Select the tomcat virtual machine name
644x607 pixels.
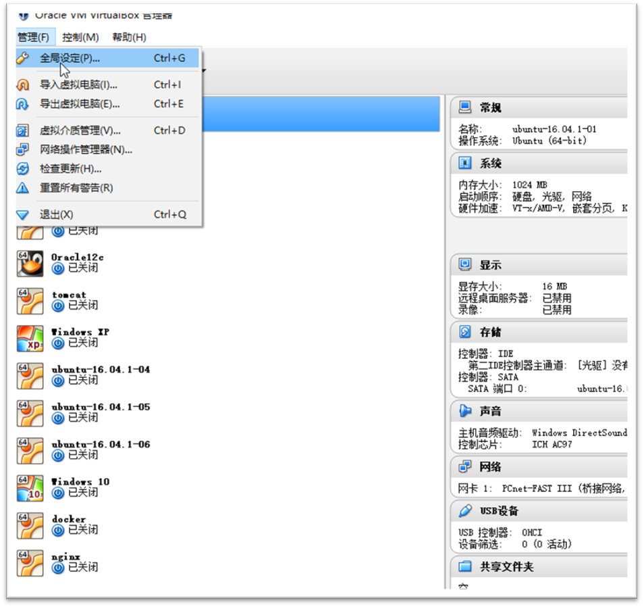[69, 295]
